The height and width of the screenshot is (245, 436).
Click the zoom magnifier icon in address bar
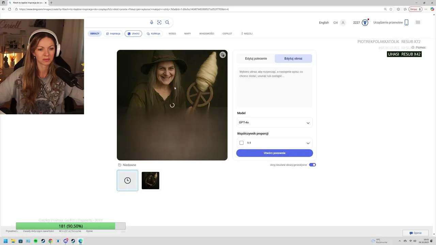(x=385, y=9)
